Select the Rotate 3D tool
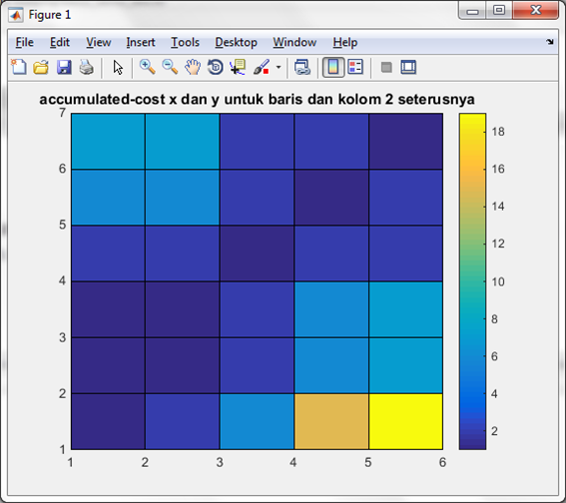 point(216,67)
